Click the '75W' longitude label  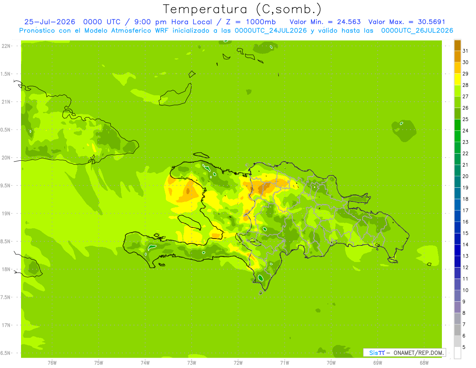click(99, 362)
